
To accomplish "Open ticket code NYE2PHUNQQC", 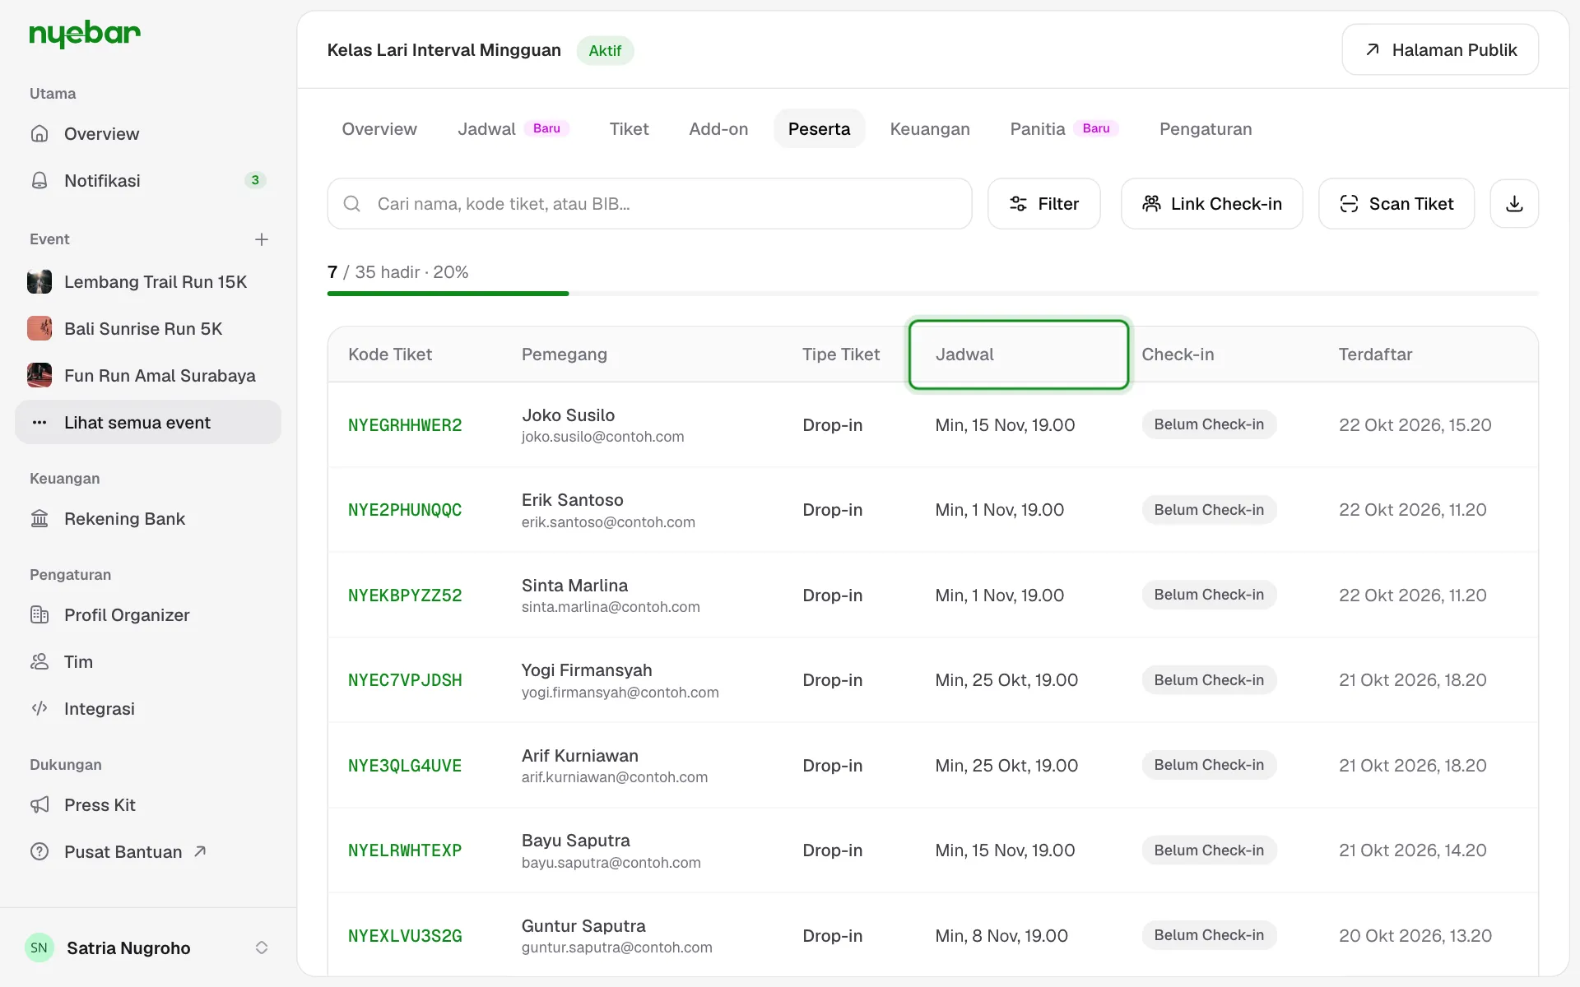I will (405, 510).
